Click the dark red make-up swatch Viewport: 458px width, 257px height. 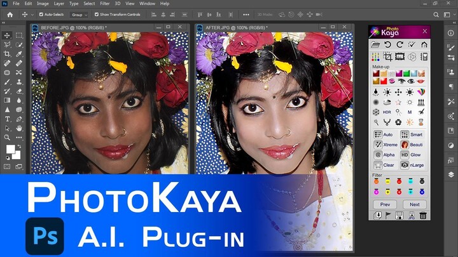click(x=376, y=74)
